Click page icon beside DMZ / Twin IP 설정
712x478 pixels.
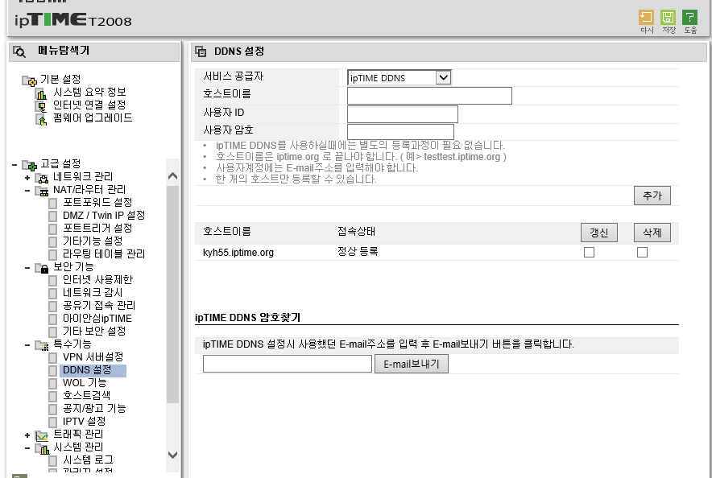[x=52, y=216]
